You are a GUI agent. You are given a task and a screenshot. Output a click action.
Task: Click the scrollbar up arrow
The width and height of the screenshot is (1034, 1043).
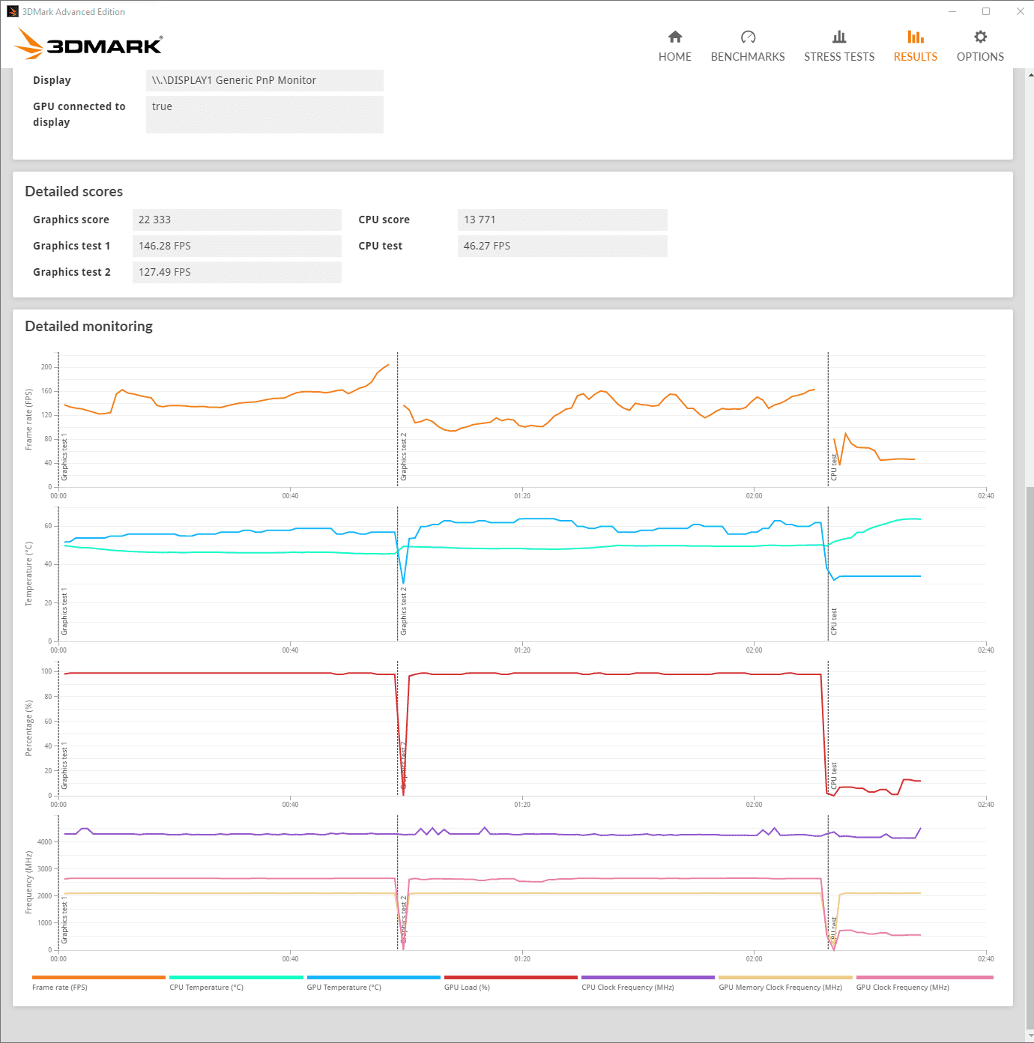1030,74
